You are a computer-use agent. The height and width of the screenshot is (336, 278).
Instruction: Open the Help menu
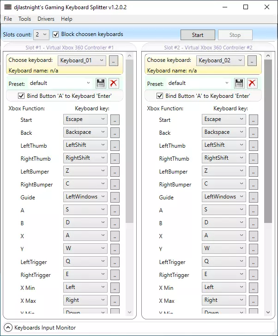click(x=66, y=19)
